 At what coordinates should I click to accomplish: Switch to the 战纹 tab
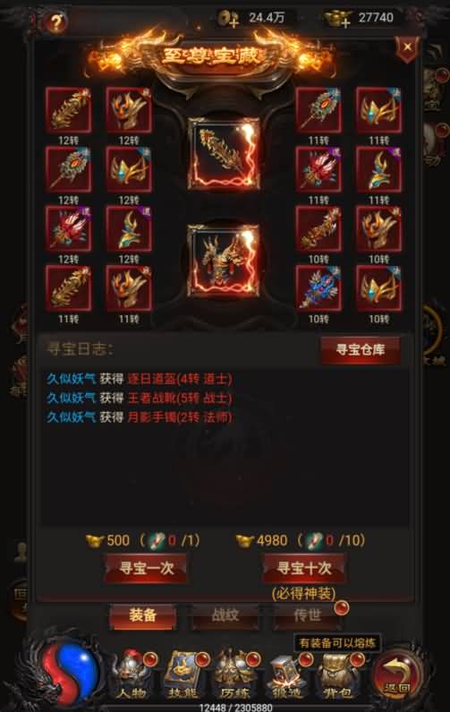pos(225,616)
